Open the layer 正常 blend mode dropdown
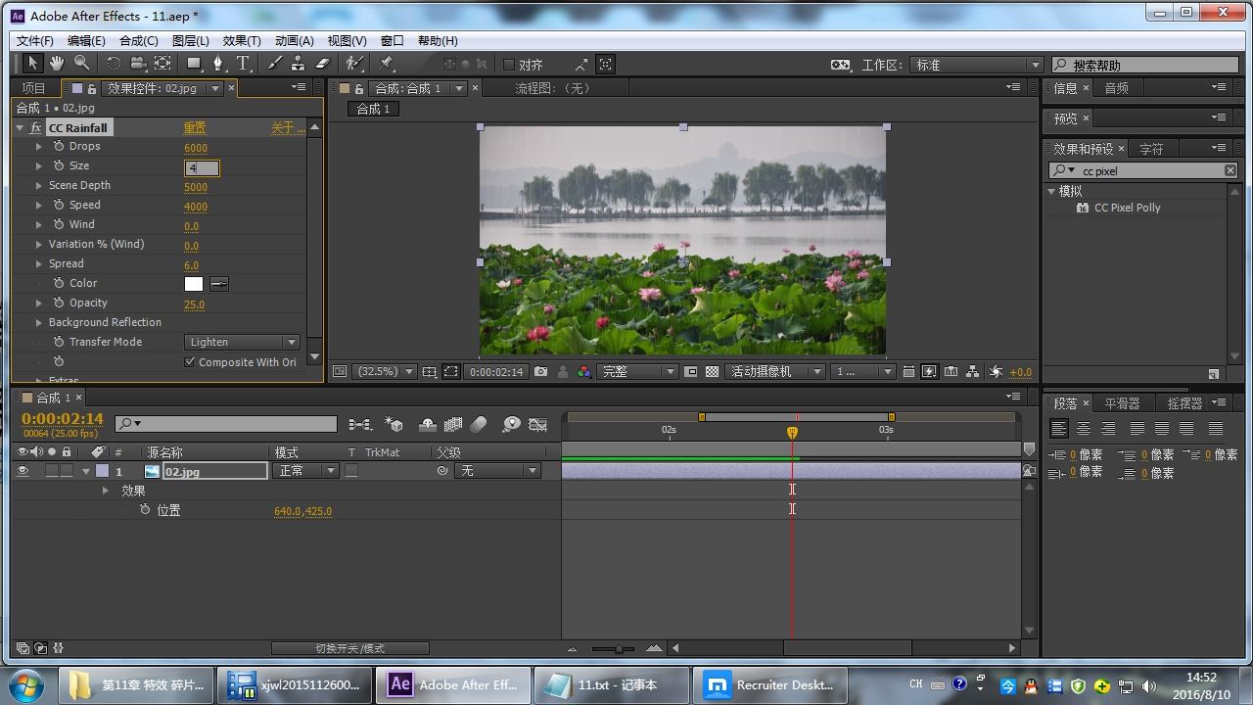This screenshot has width=1253, height=705. (306, 471)
